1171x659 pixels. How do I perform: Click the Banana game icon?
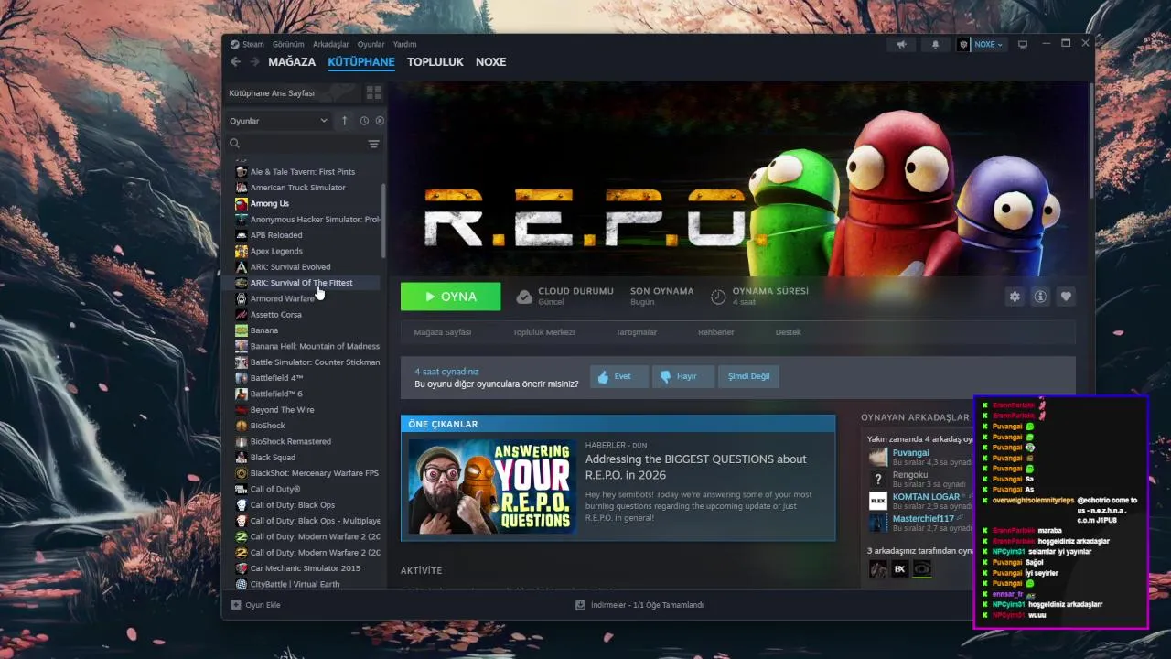(x=242, y=330)
